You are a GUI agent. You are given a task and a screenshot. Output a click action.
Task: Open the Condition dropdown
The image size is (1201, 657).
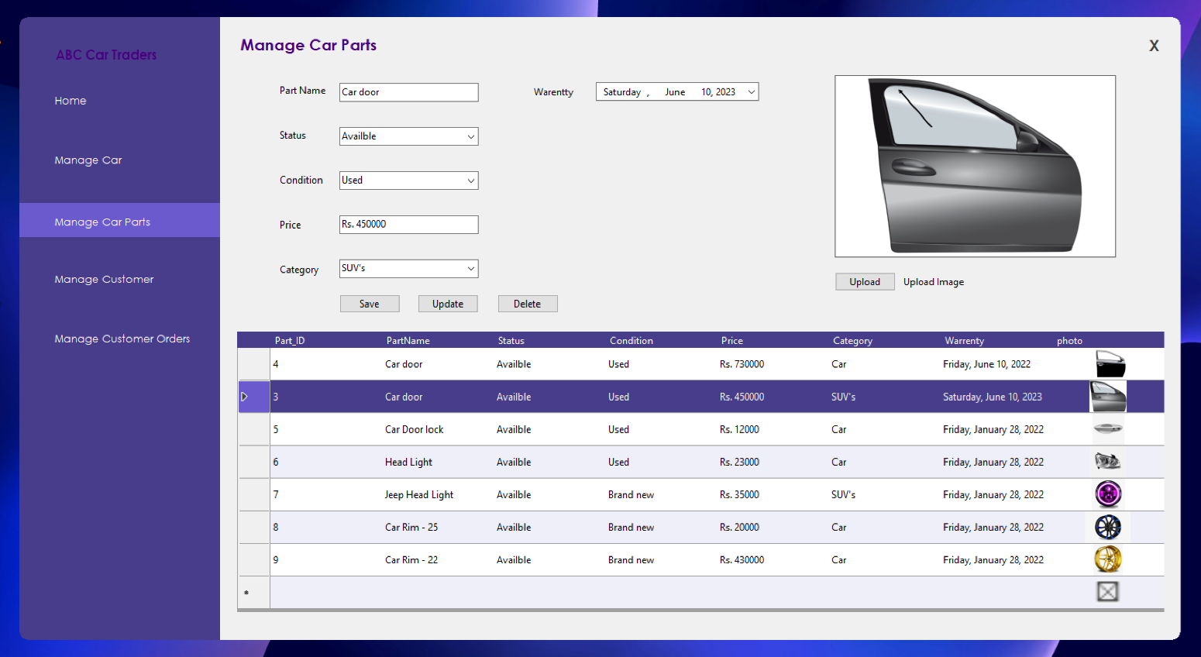[470, 181]
